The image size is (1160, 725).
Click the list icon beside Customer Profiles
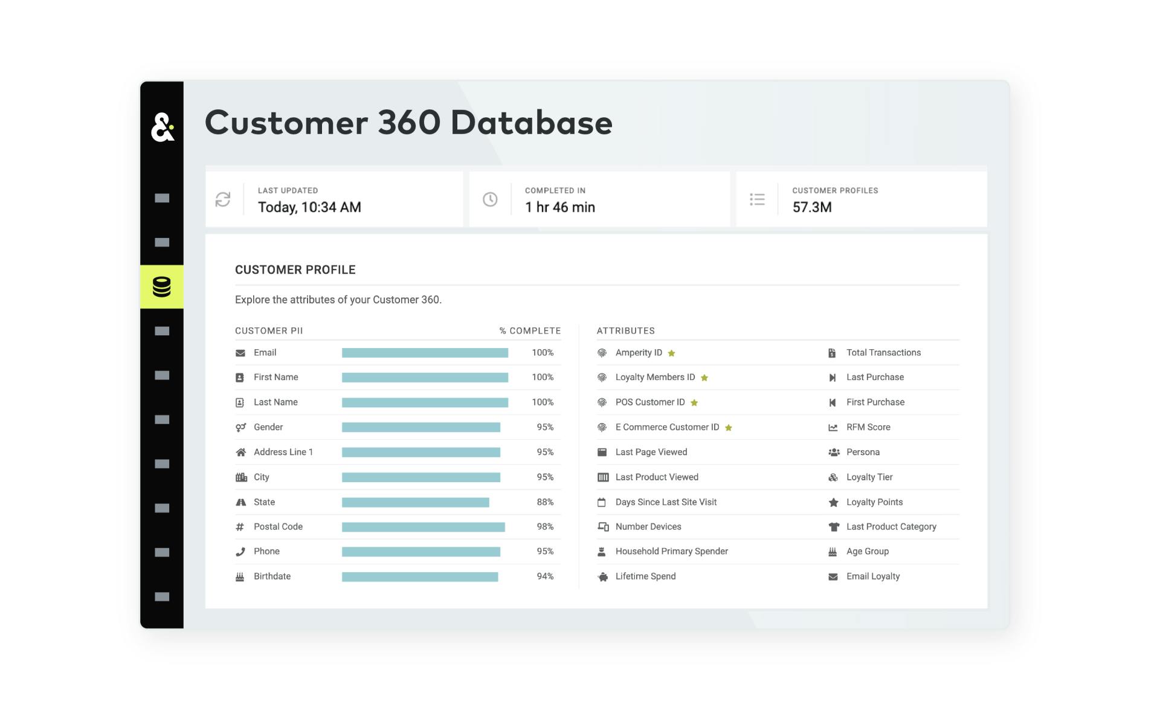(757, 199)
